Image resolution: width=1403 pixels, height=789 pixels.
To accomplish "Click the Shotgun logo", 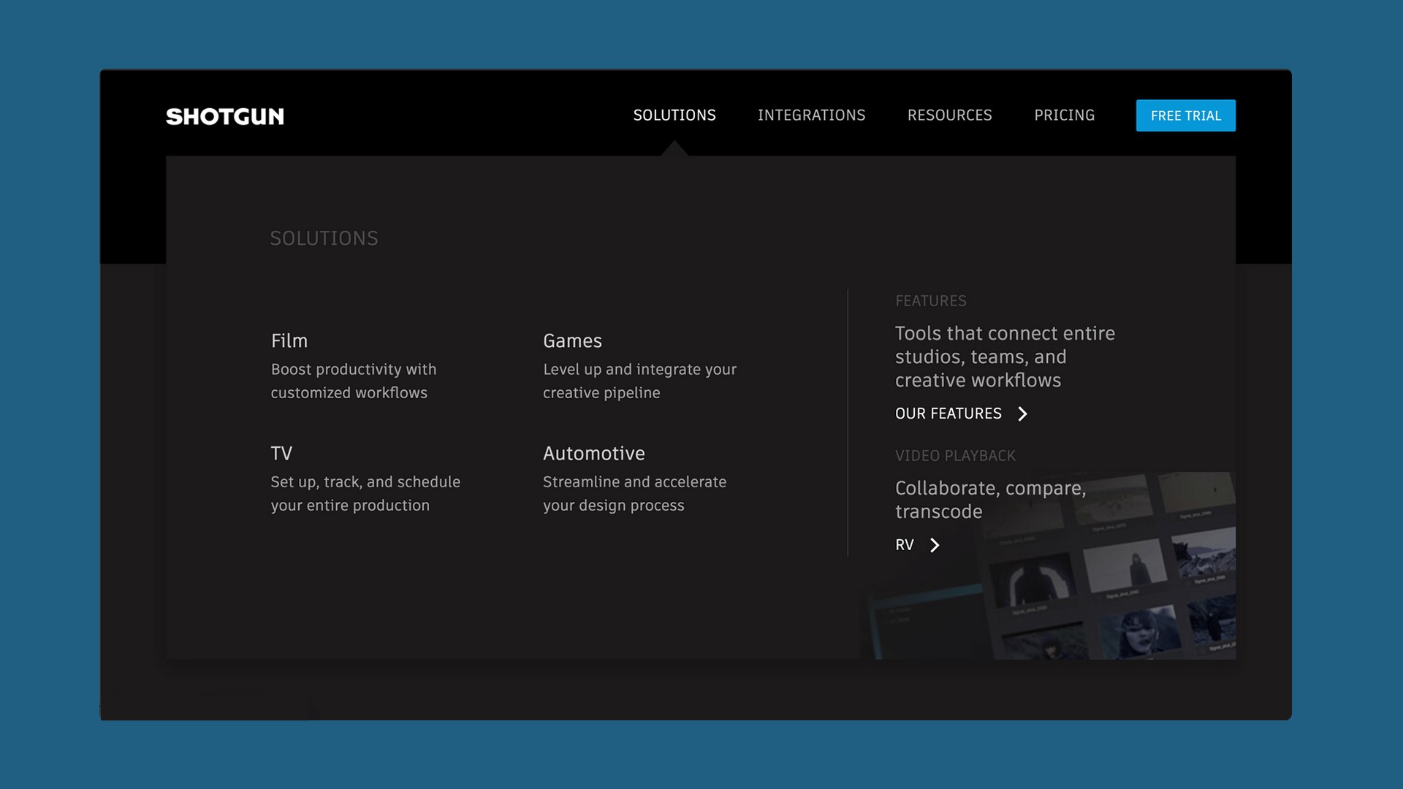I will point(224,116).
